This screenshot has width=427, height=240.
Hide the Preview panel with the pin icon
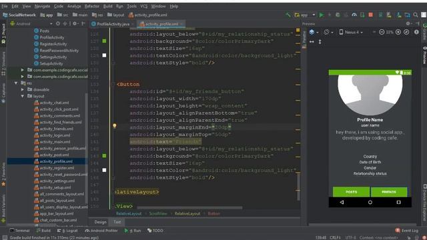417,24
